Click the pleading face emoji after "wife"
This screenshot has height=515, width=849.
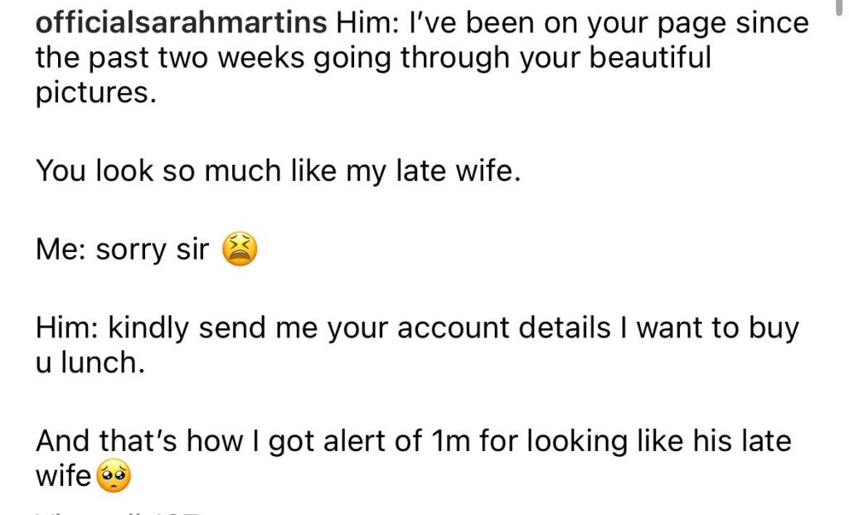click(115, 476)
